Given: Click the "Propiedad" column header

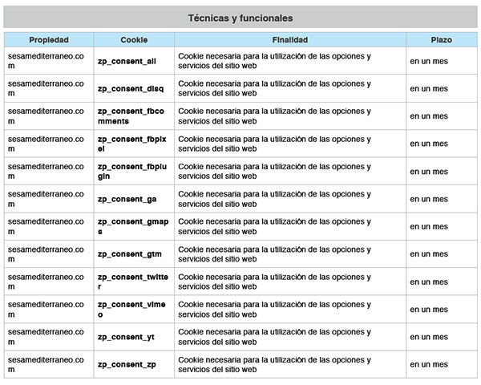Looking at the screenshot, I should [x=49, y=39].
